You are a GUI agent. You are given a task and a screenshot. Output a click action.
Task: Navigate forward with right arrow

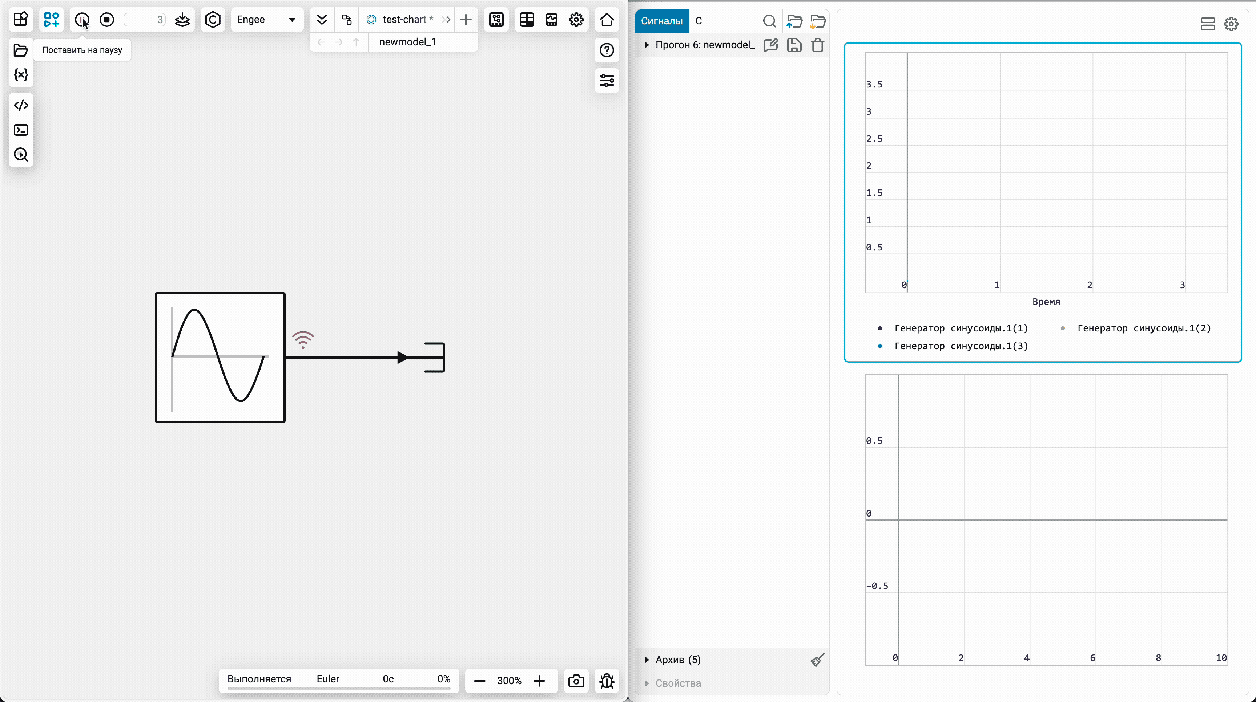[339, 42]
